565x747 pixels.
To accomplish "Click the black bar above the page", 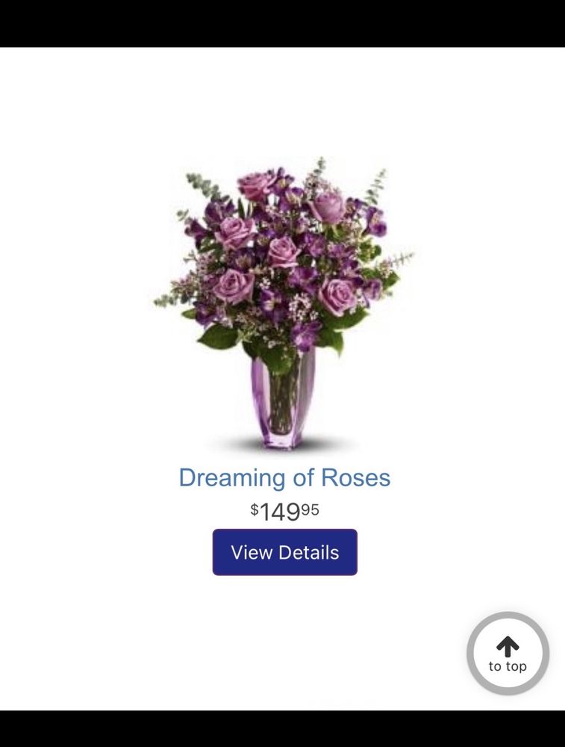I will pos(282,23).
